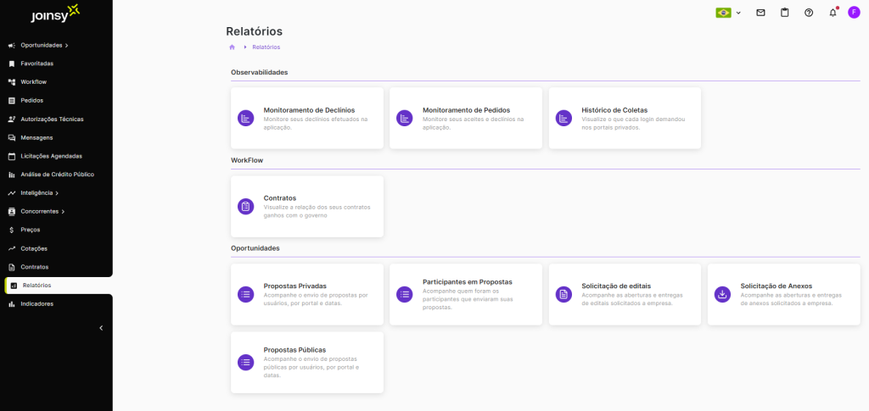This screenshot has width=869, height=411.
Task: Click the user avatar with letter F
Action: tap(854, 13)
